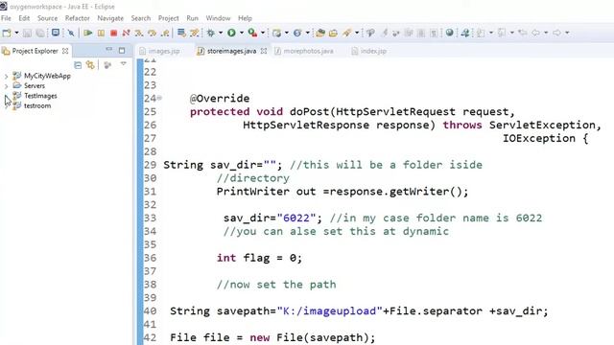The height and width of the screenshot is (345, 614).
Task: Click the globe Web Browser icon
Action: click(x=450, y=33)
